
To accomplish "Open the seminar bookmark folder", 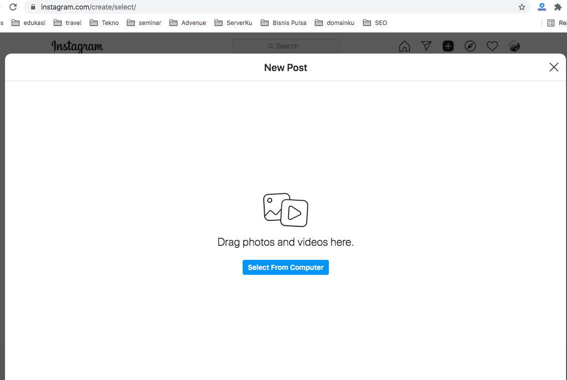I will pyautogui.click(x=144, y=23).
